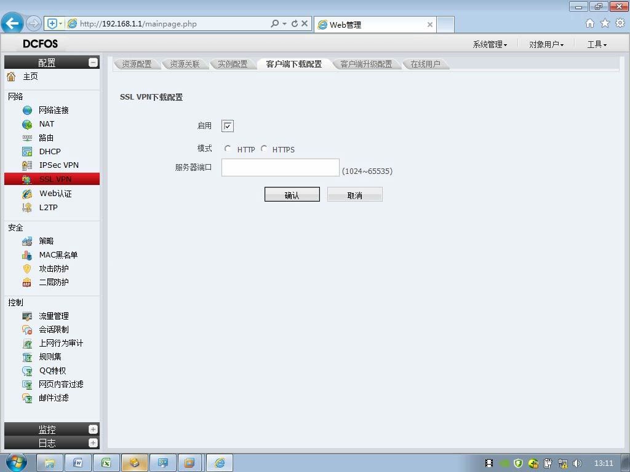
Task: Click the 网页内容过滤 icon
Action: tap(27, 385)
